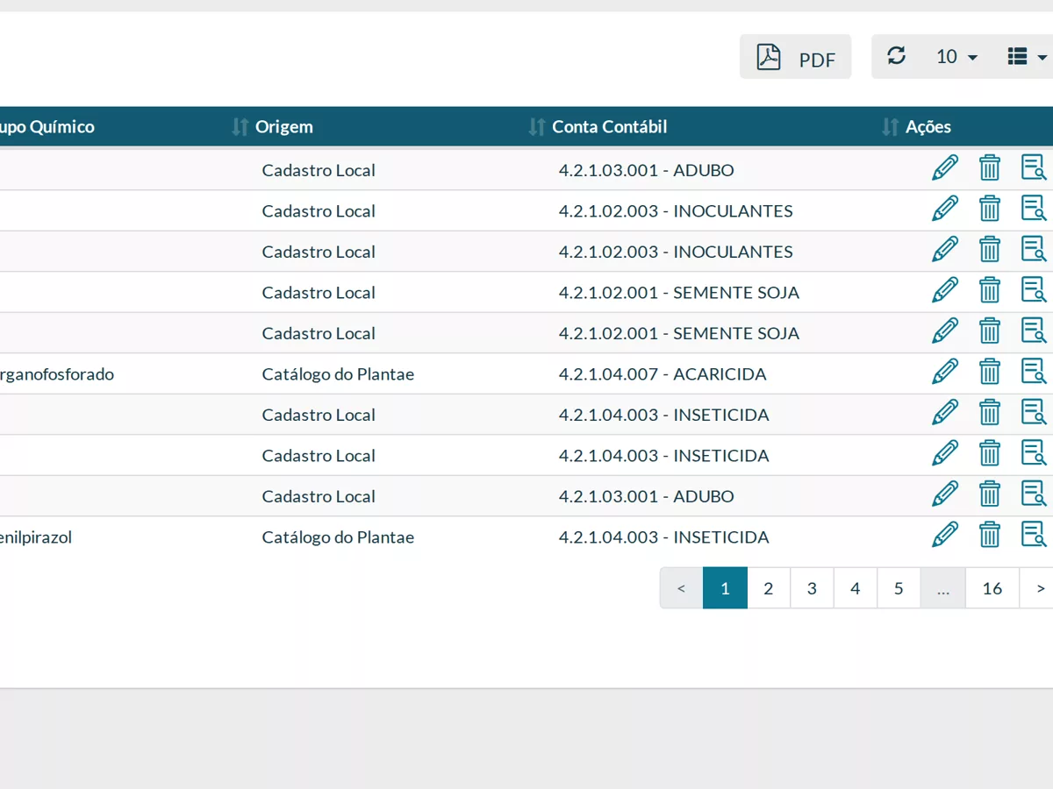Viewport: 1053px width, 789px height.
Task: Click the trash icon in the enilpirazol row
Action: click(990, 535)
